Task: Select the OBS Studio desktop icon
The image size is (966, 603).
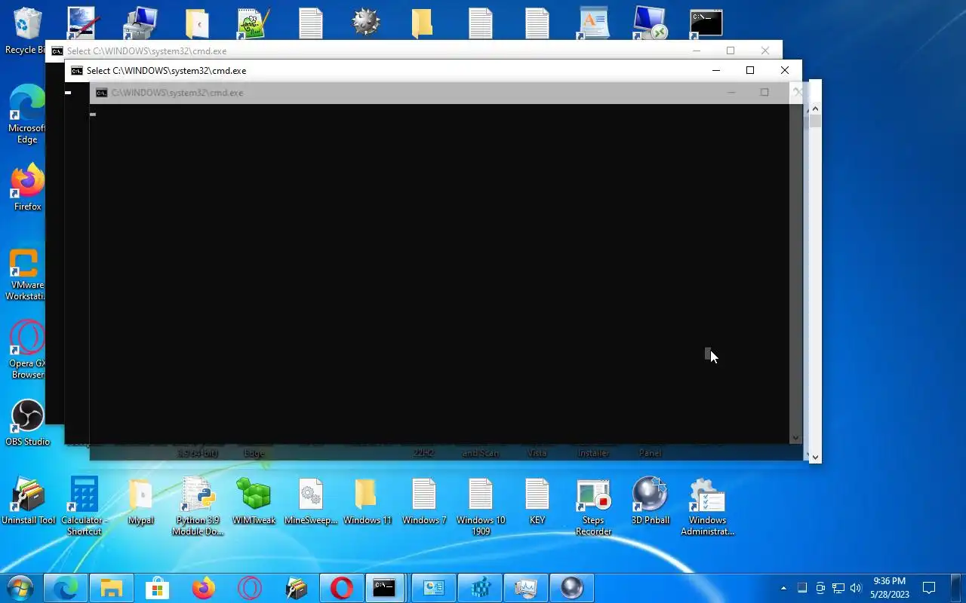Action: coord(27,423)
